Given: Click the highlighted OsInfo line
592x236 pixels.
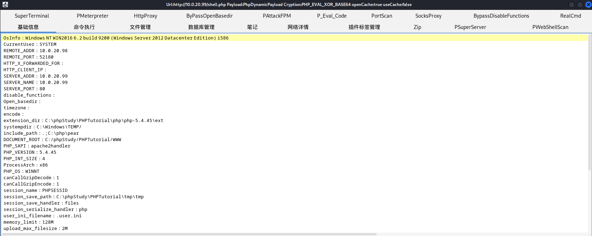Looking at the screenshot, I should point(295,38).
